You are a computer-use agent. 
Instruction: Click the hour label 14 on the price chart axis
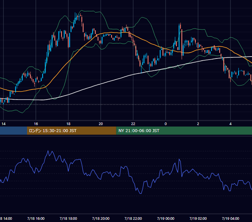[x=4, y=124]
